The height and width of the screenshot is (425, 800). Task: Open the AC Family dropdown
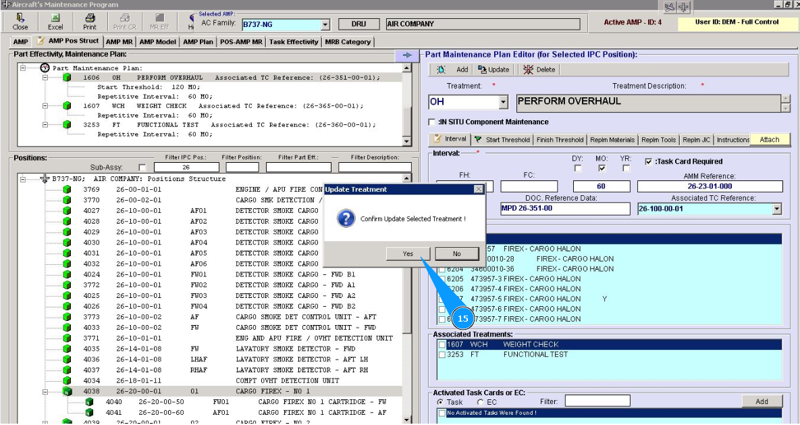(x=325, y=25)
